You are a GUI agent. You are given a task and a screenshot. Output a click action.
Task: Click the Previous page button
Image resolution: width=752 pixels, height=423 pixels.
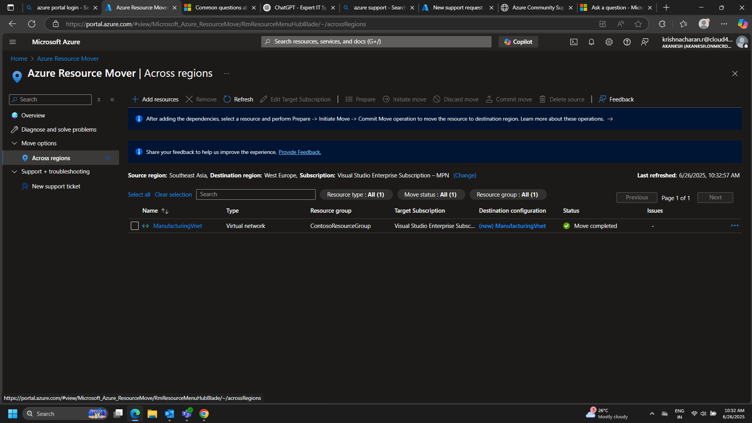pos(637,197)
